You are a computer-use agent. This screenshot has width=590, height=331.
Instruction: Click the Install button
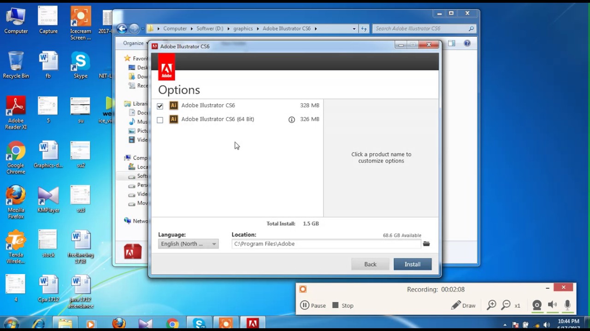coord(413,264)
